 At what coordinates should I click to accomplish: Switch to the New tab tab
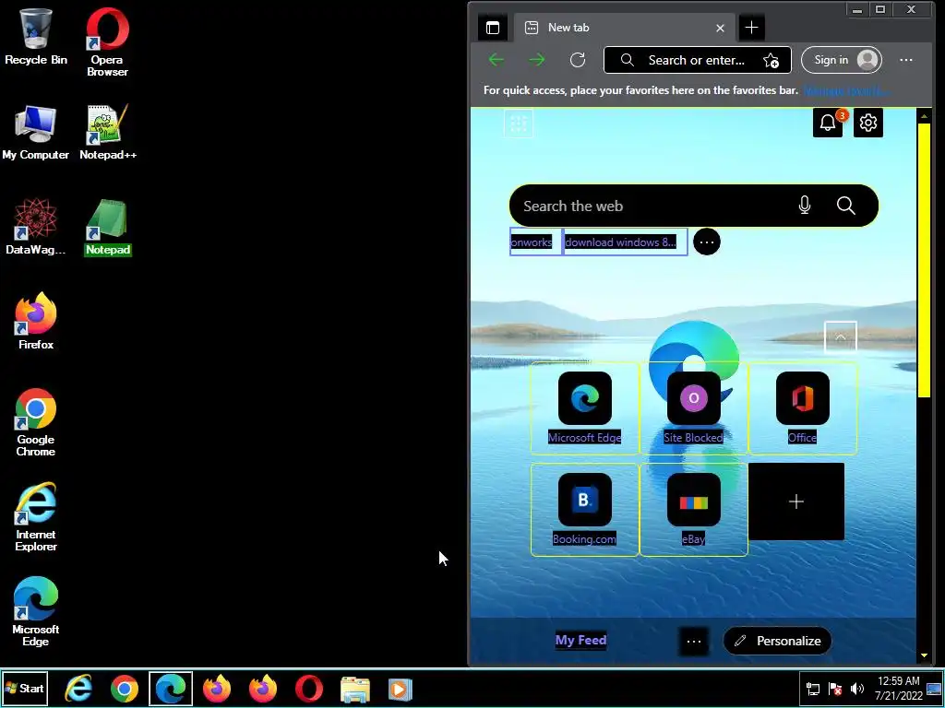click(624, 28)
